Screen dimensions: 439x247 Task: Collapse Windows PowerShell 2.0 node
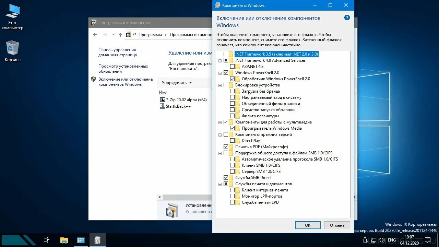[x=220, y=73]
